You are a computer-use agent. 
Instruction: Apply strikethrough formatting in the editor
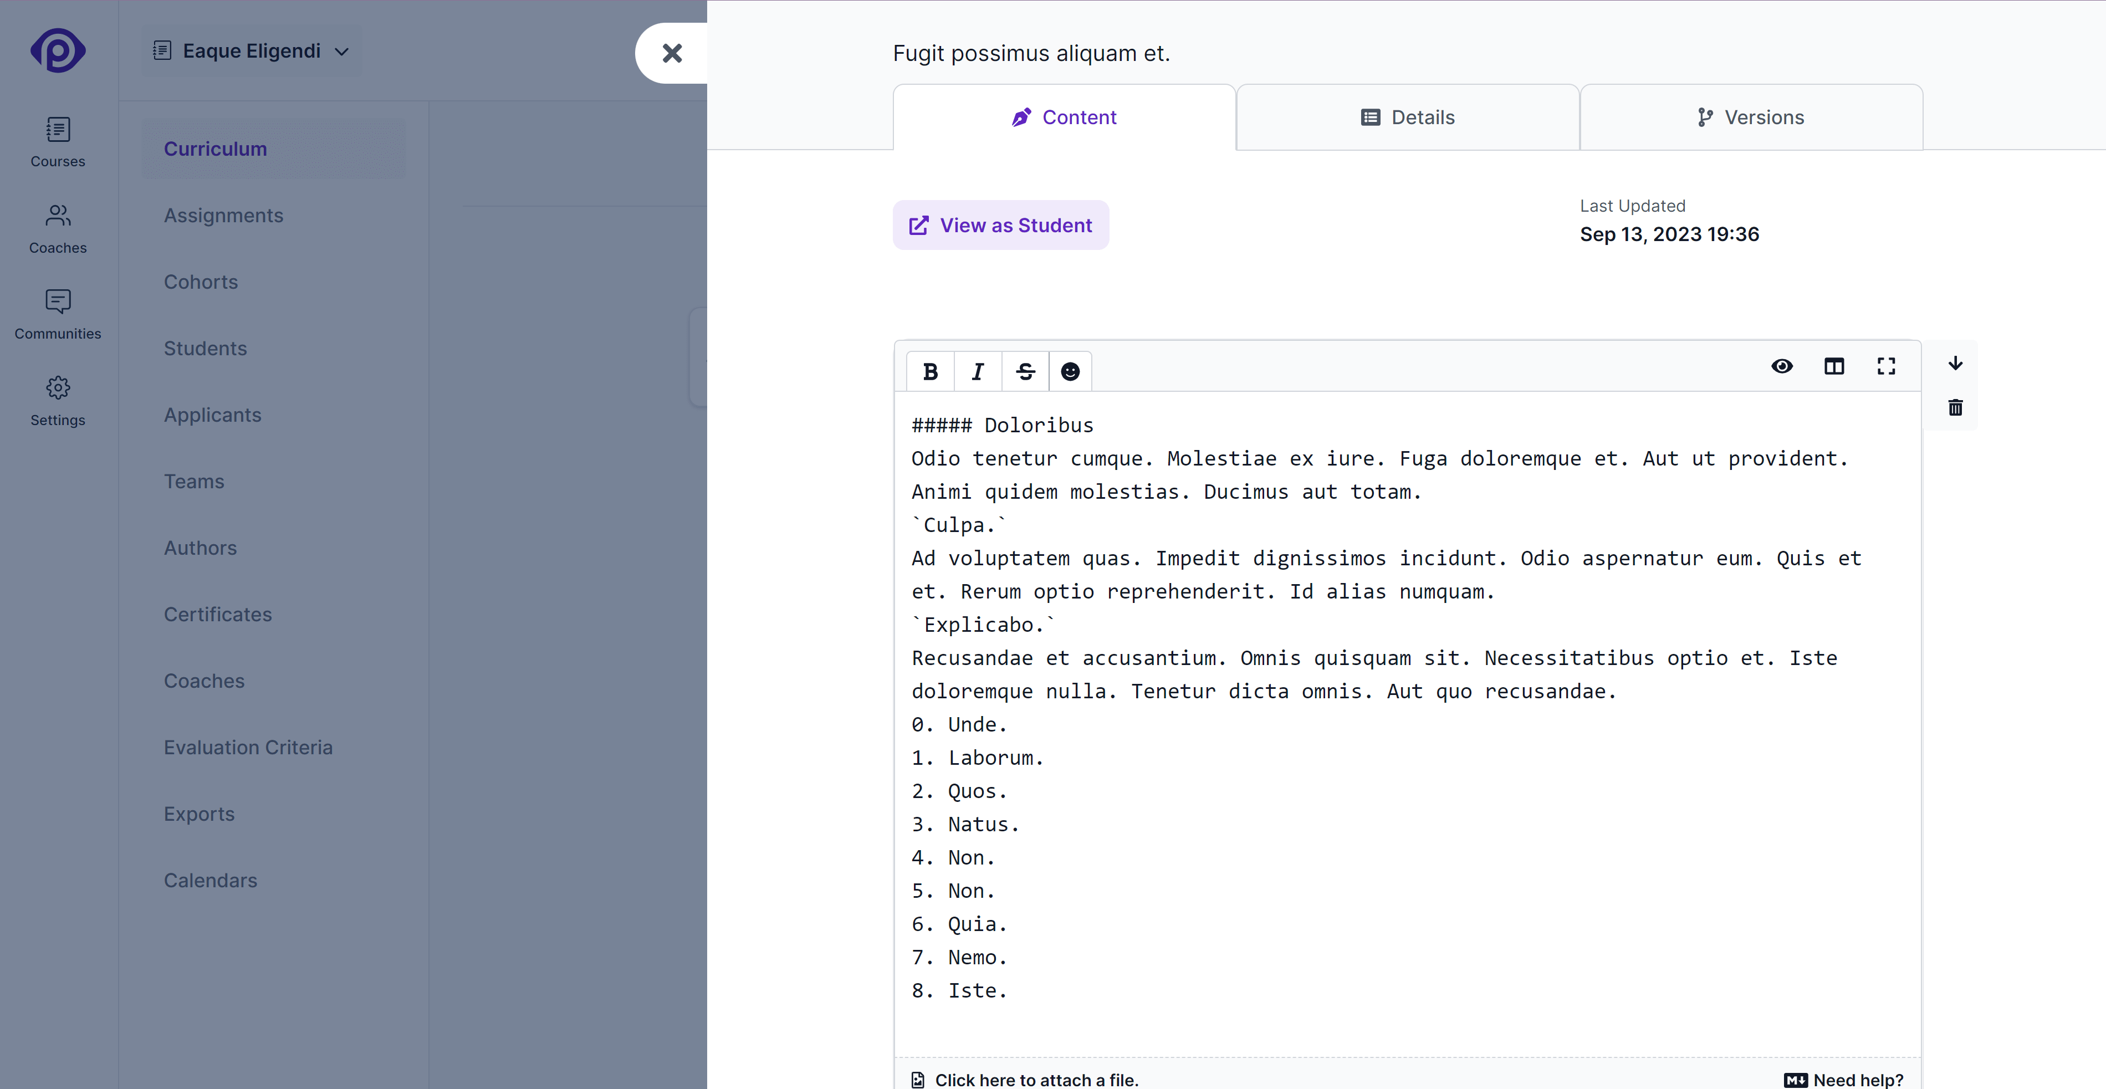(x=1024, y=371)
